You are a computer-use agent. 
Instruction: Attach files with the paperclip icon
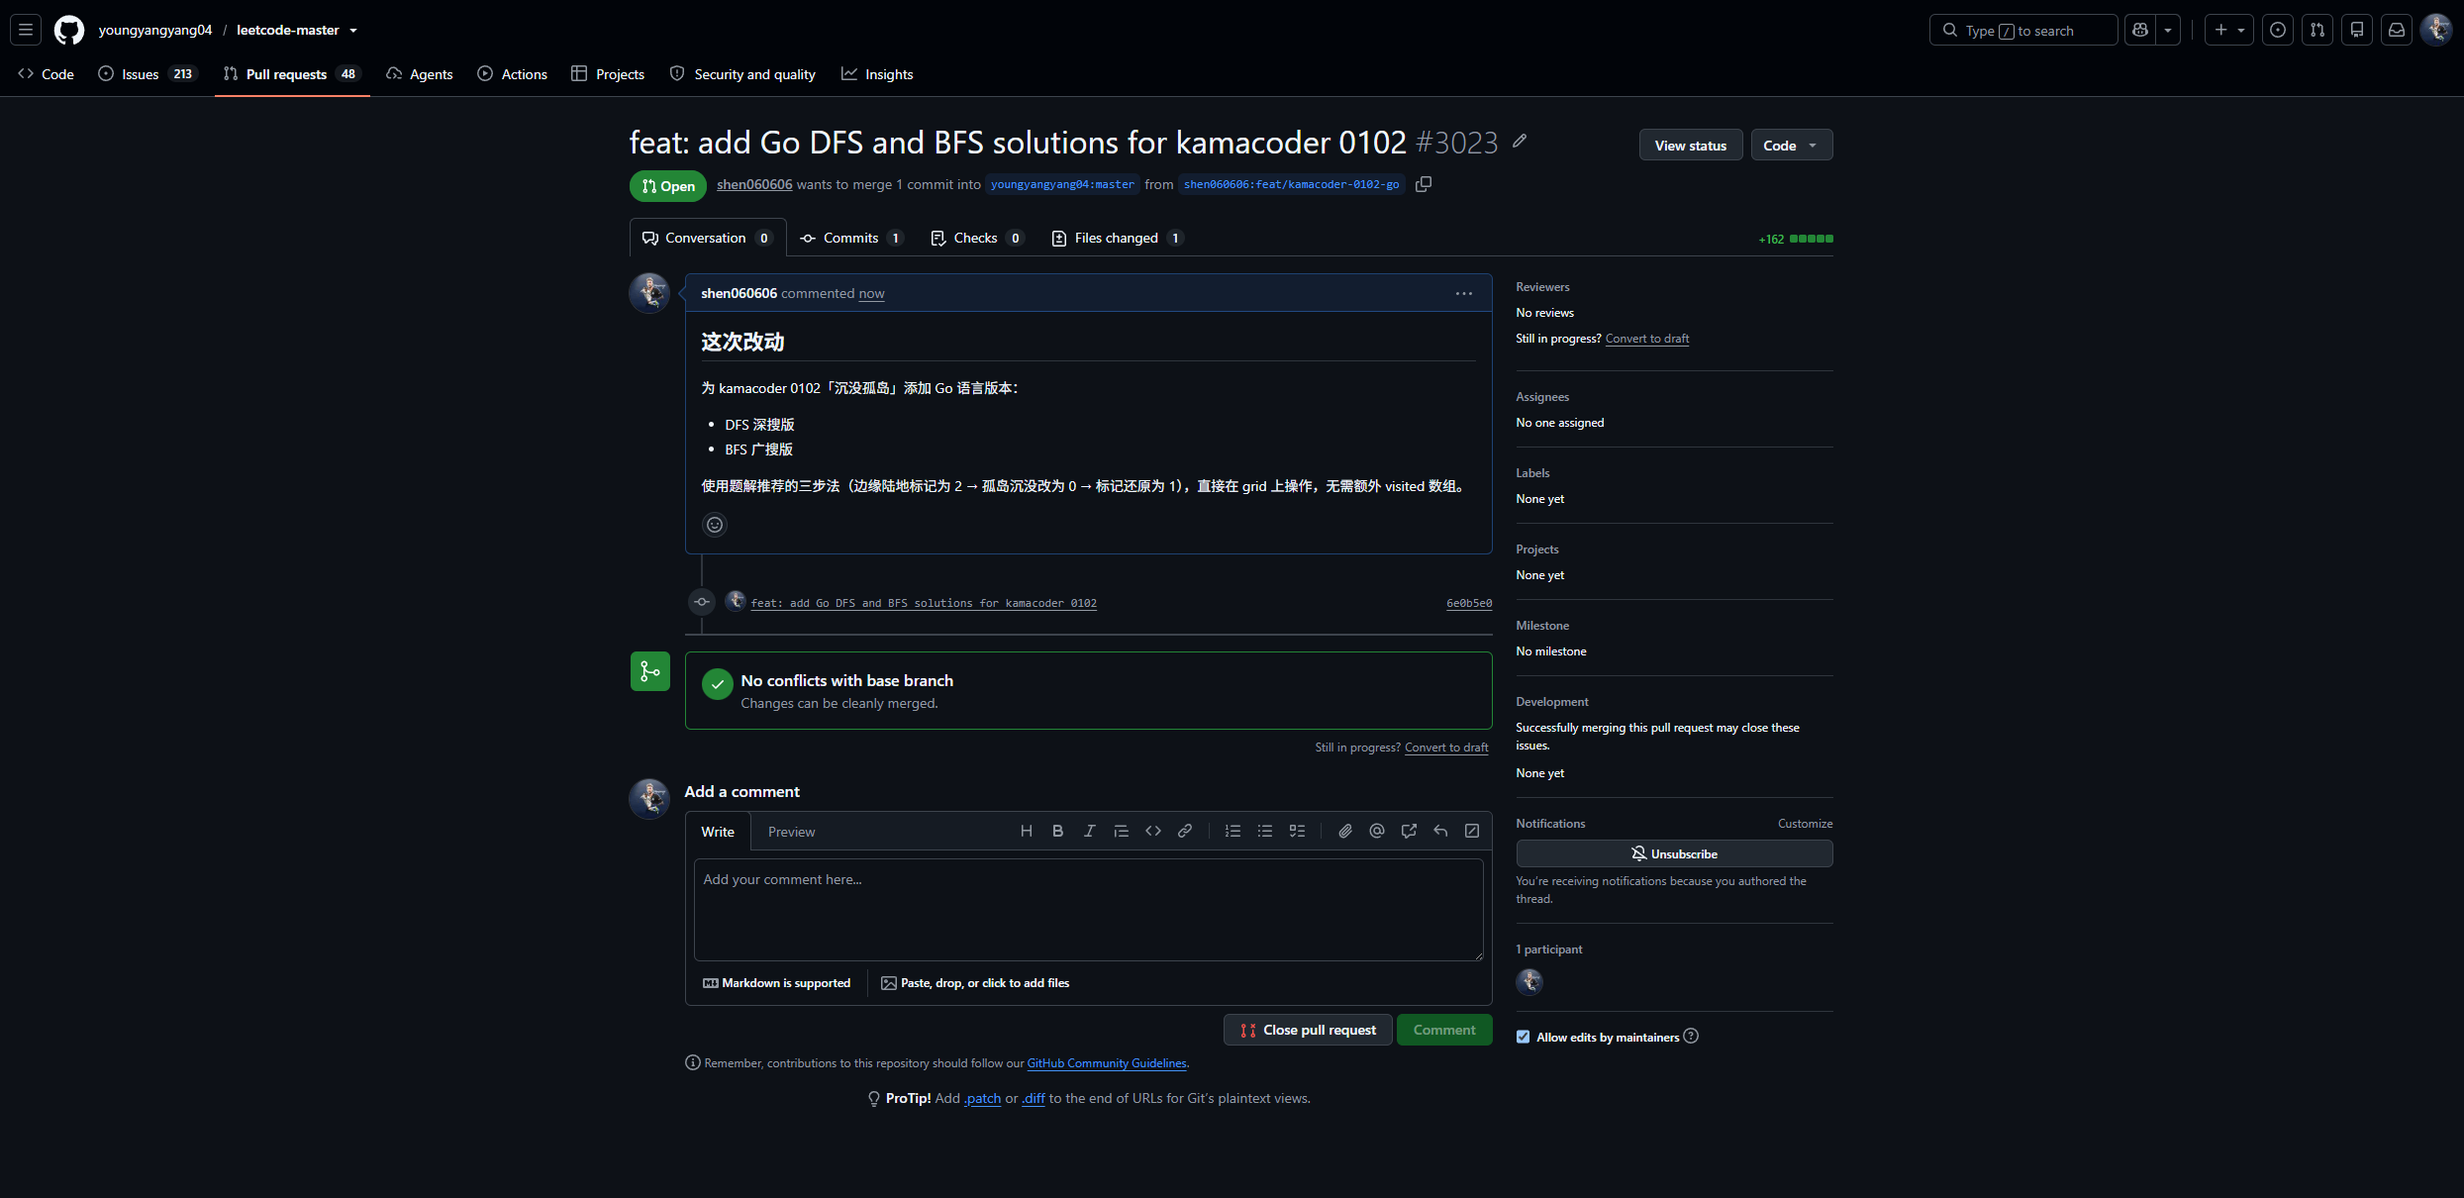coord(1345,831)
